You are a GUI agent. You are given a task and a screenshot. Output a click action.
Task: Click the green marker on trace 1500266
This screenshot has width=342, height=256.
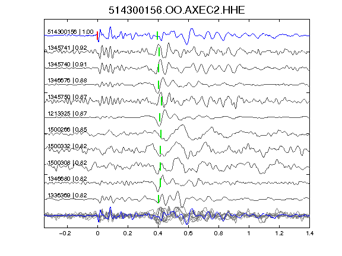(x=161, y=134)
